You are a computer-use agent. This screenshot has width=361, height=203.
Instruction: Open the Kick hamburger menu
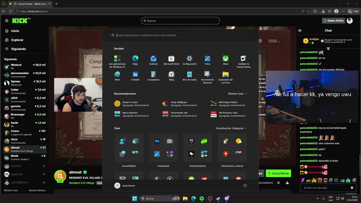tap(7, 21)
